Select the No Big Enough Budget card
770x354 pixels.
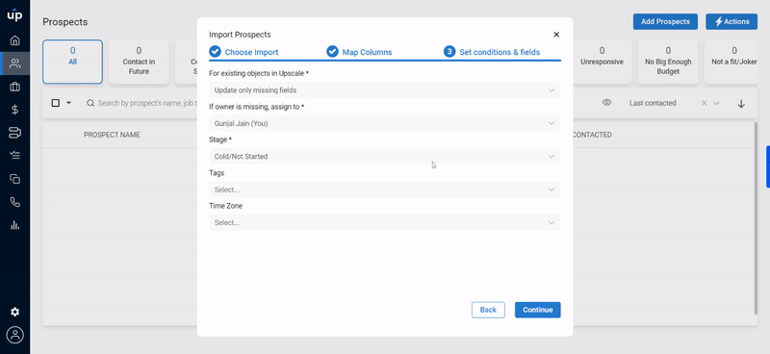tap(668, 62)
